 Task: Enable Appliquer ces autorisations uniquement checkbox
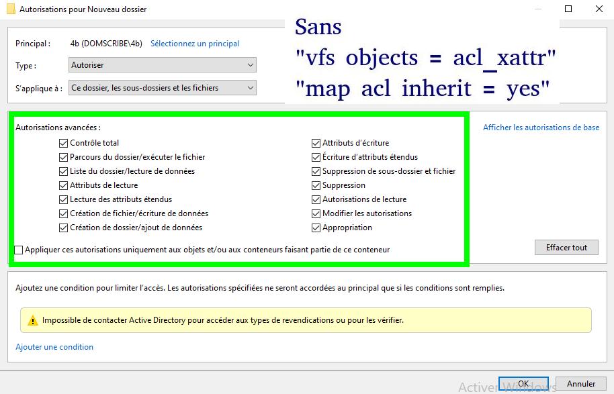19,250
